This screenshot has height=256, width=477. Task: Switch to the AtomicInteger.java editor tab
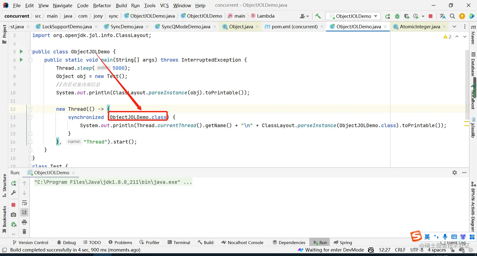click(420, 26)
